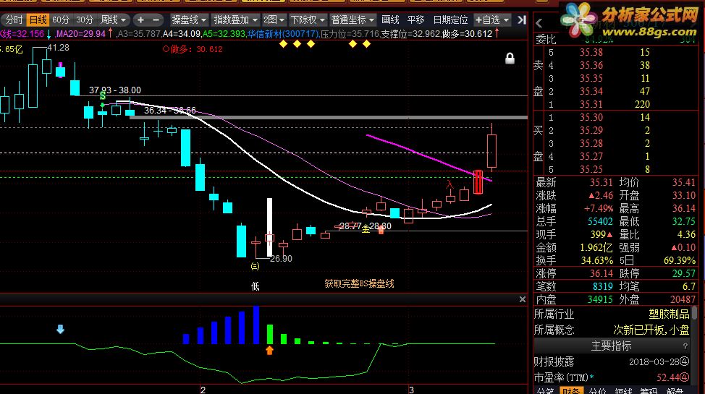
Task: Click the 金额 value 1.962亿
Action: pyautogui.click(x=596, y=247)
